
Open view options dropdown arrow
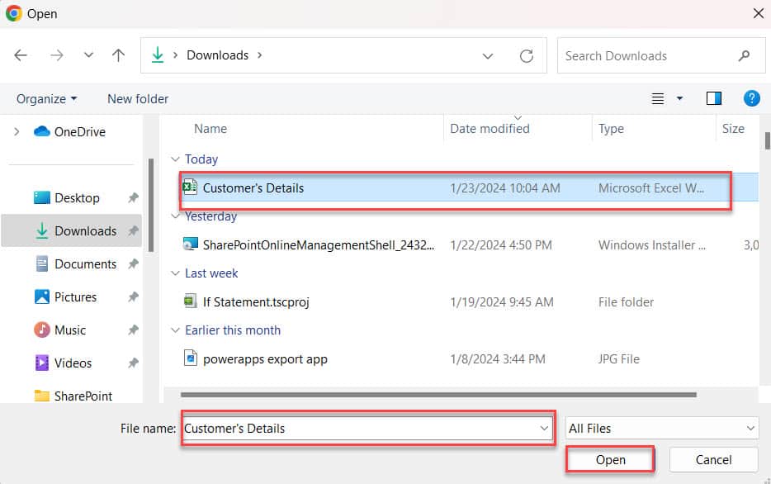(679, 99)
